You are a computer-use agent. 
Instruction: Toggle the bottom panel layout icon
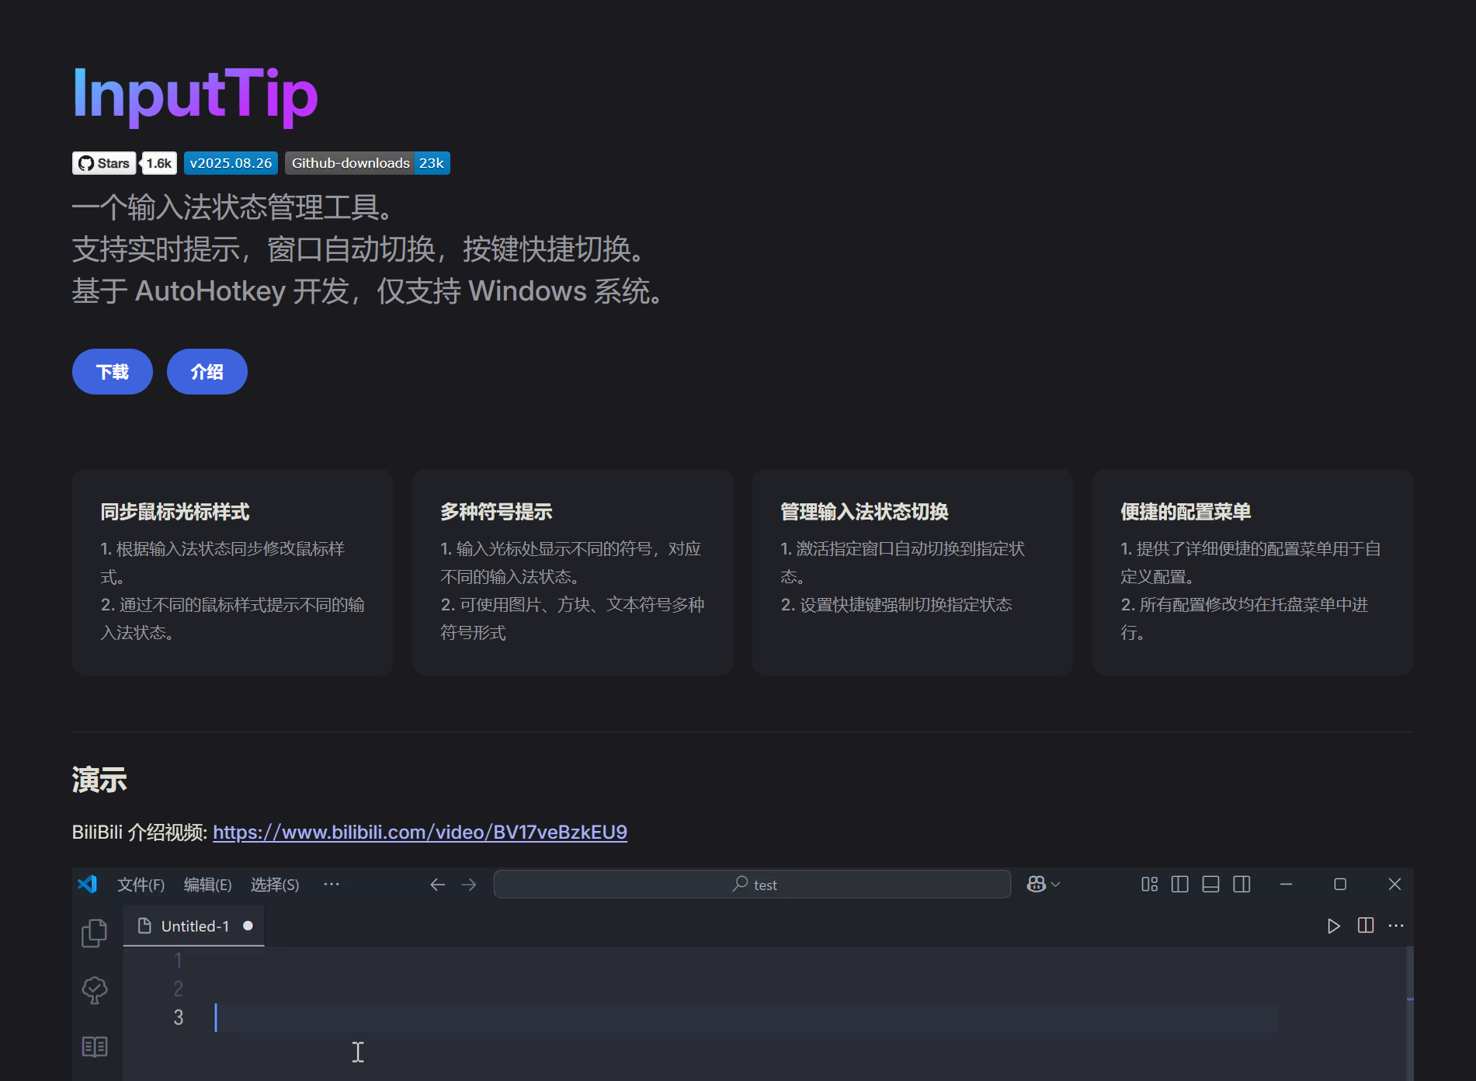1210,885
